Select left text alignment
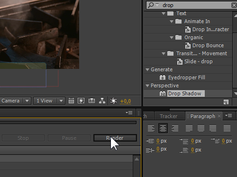237x177 pixels. 151,128
